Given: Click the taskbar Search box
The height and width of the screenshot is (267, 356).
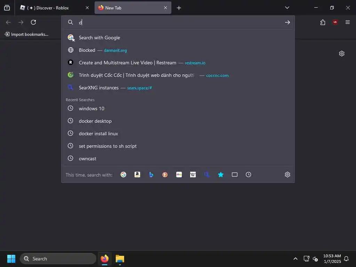Looking at the screenshot, I should (58, 259).
